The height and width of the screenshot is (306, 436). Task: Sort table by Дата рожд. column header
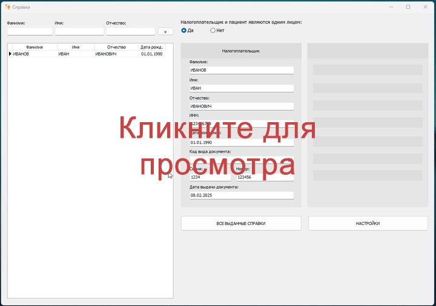pyautogui.click(x=152, y=47)
